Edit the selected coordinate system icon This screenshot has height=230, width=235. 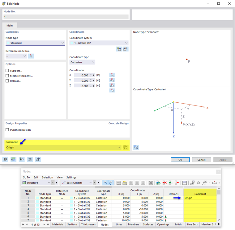pos(126,49)
